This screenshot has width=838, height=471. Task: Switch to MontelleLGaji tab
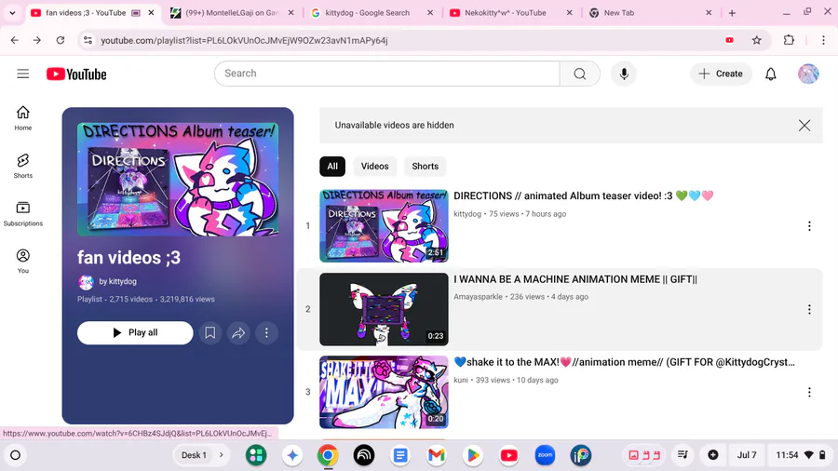232,13
